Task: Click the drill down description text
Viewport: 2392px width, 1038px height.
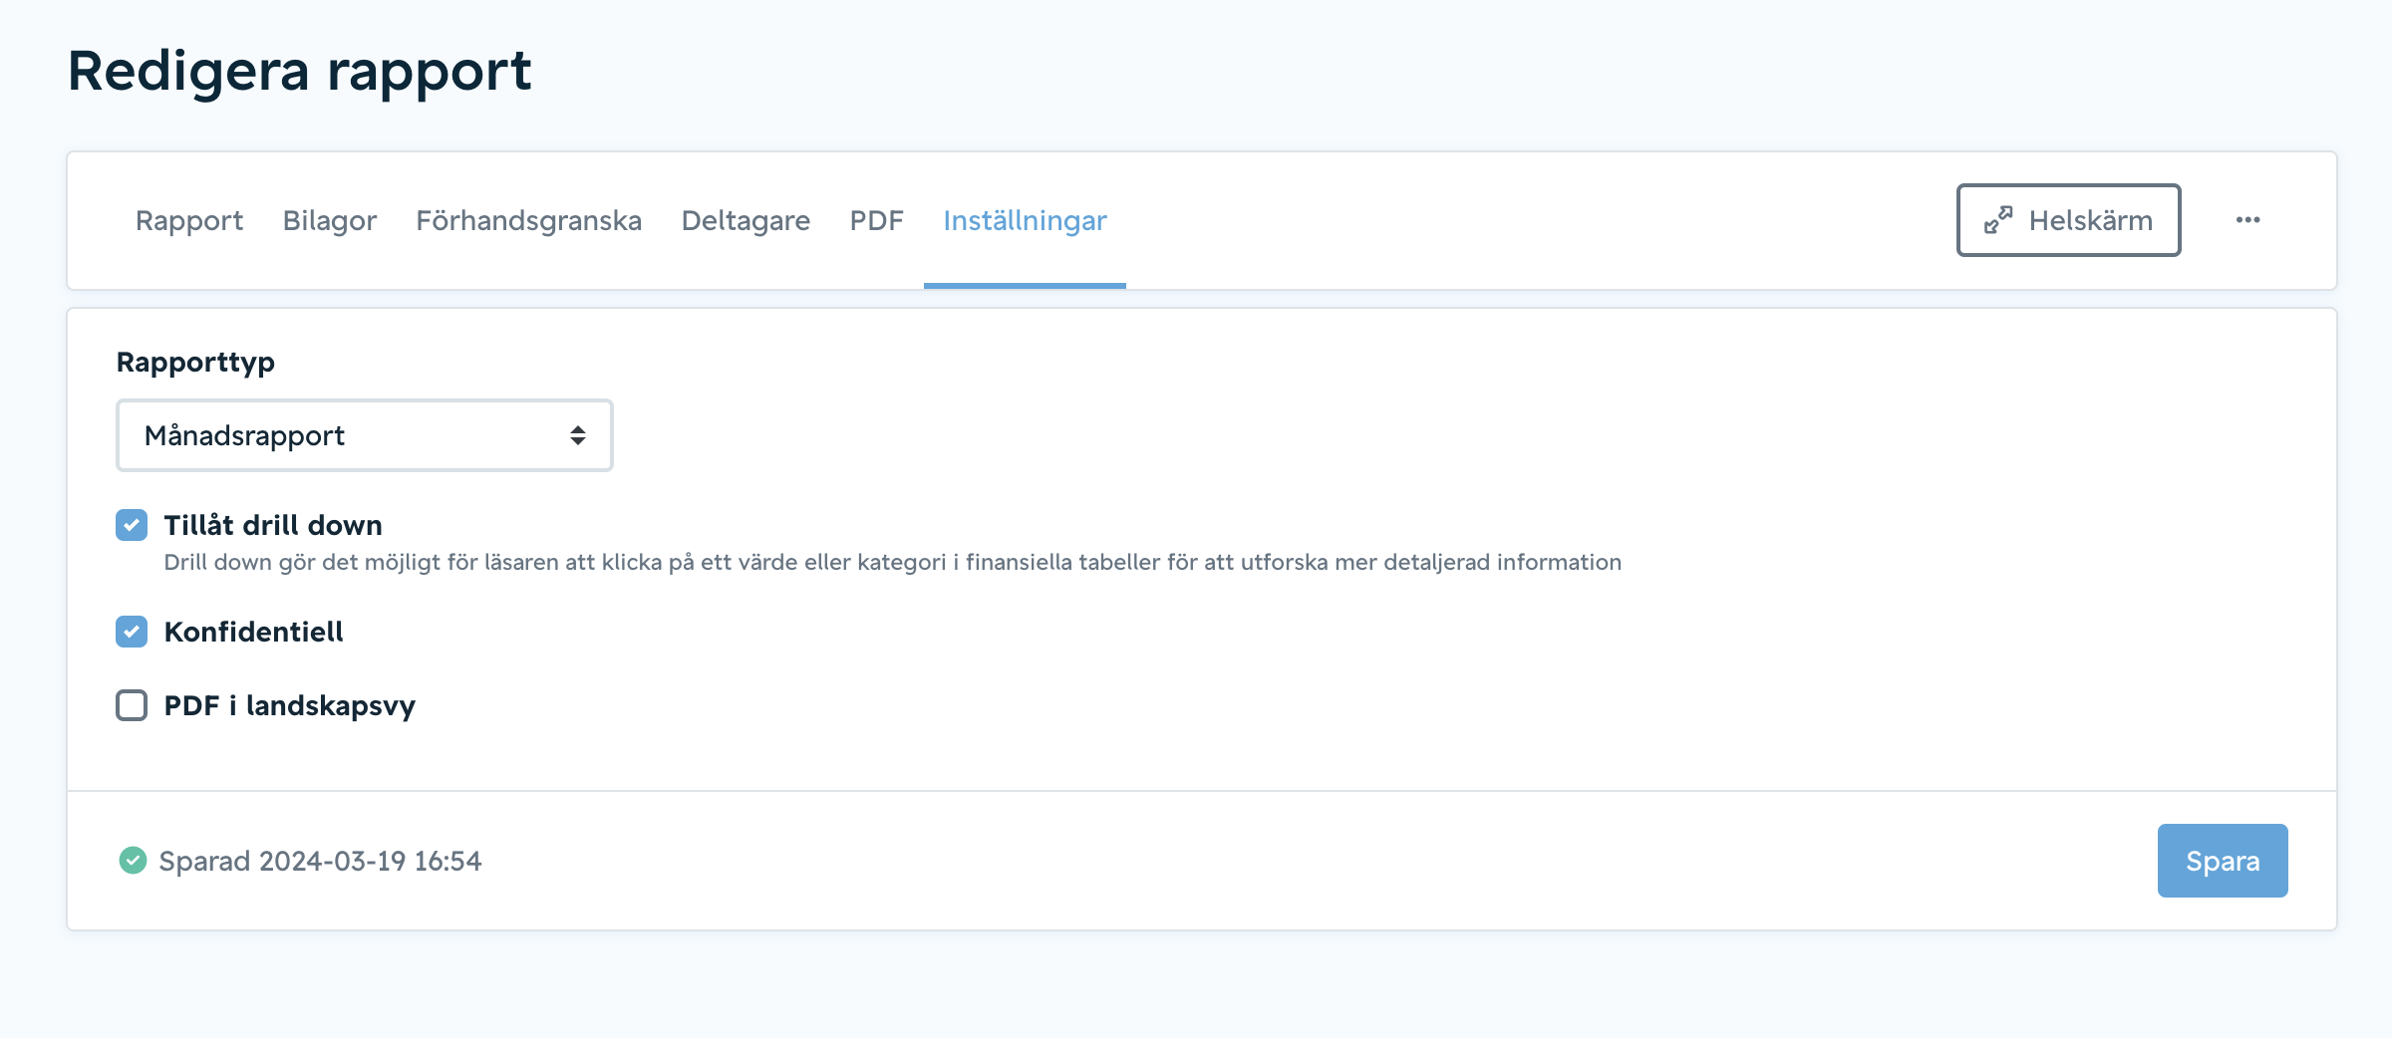Action: [893, 563]
